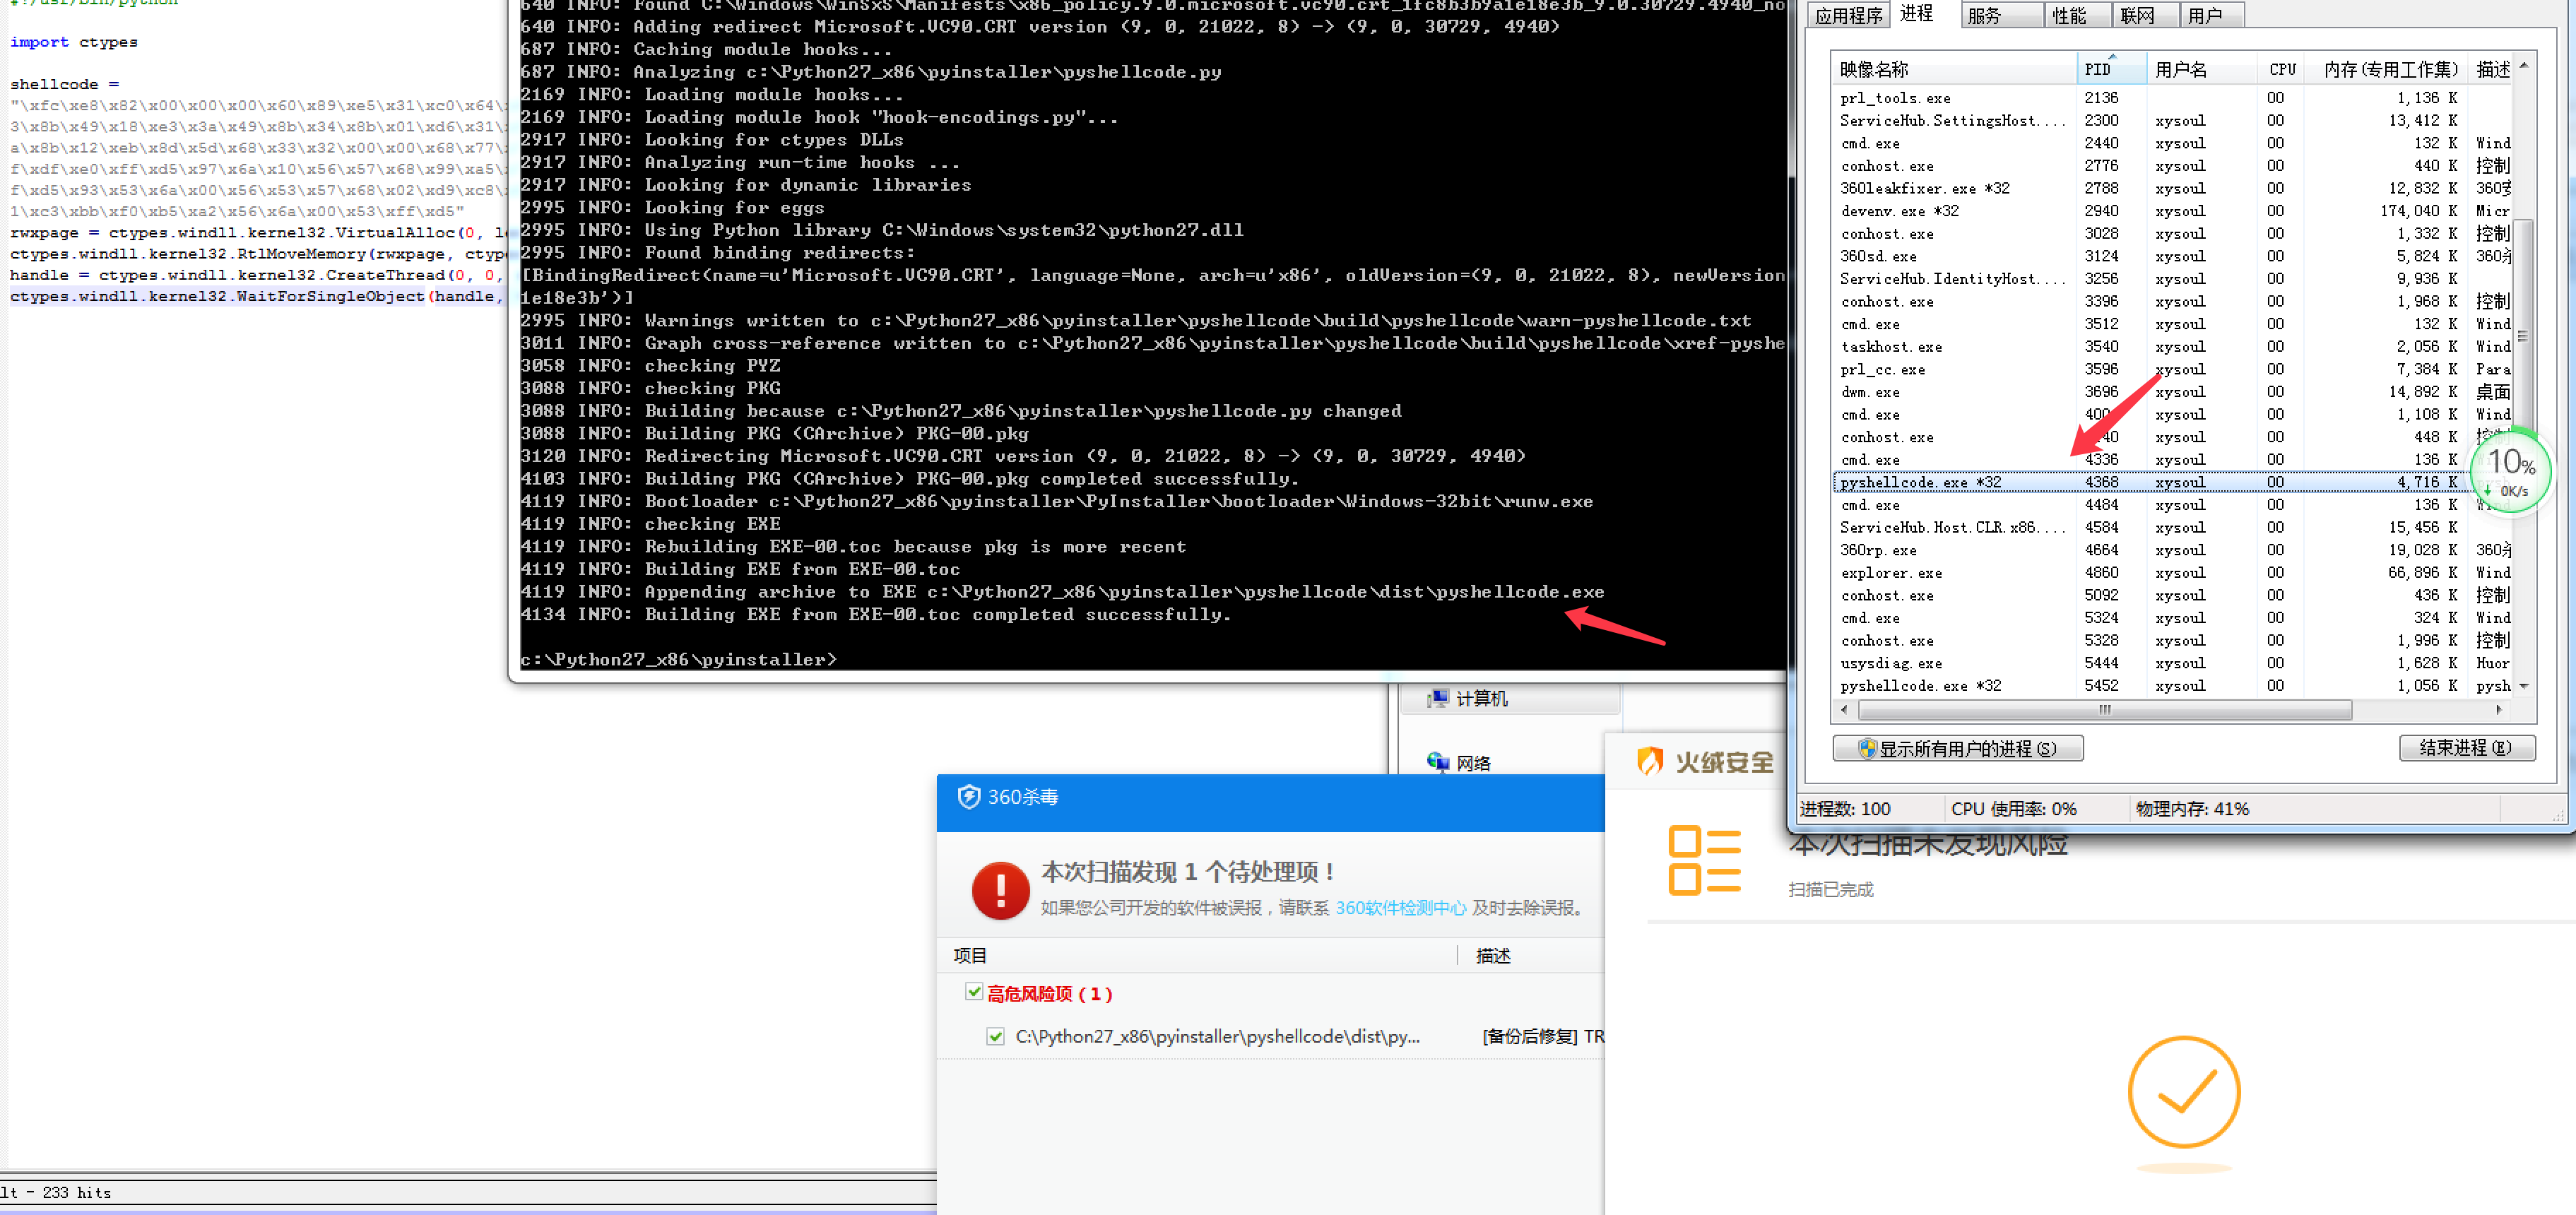
Task: Click the red exclamation alert icon in 360杀毒
Action: 1000,890
